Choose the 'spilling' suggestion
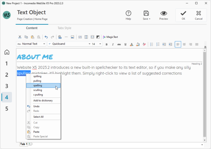The height and width of the screenshot is (149, 211). point(43,76)
